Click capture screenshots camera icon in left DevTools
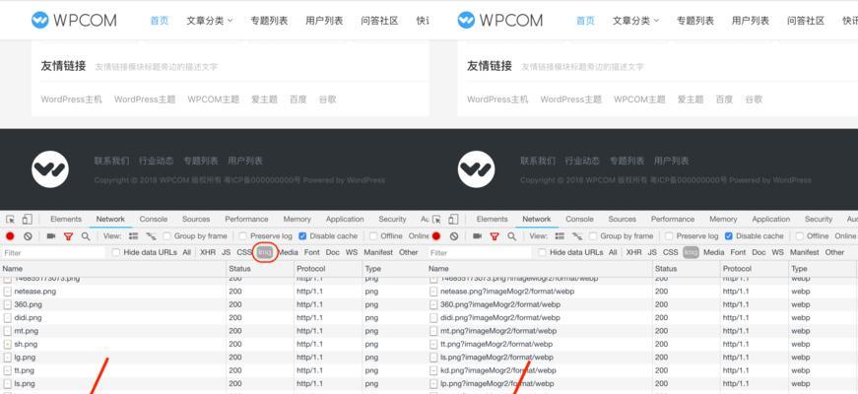Image resolution: width=858 pixels, height=394 pixels. pyautogui.click(x=51, y=236)
